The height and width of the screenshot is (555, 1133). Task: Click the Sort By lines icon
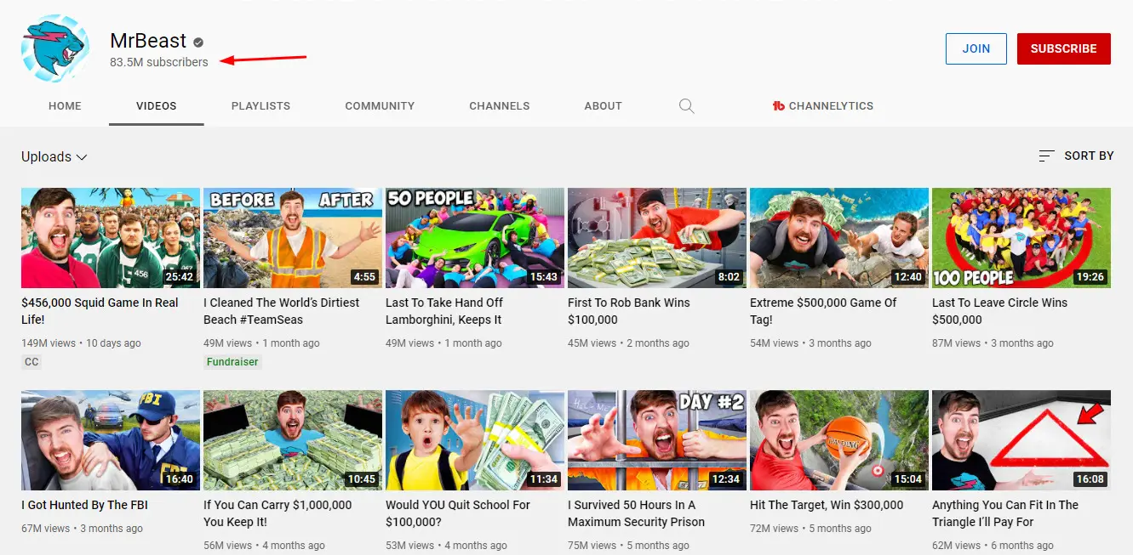pos(1046,156)
